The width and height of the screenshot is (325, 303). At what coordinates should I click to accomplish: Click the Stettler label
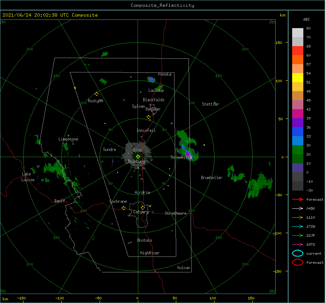click(211, 104)
